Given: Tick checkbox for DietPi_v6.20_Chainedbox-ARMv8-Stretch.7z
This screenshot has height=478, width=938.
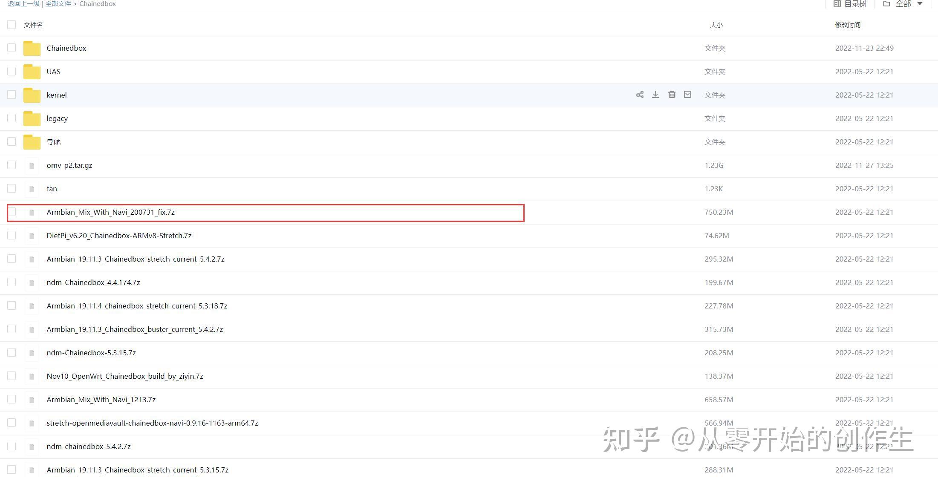Looking at the screenshot, I should pyautogui.click(x=12, y=235).
